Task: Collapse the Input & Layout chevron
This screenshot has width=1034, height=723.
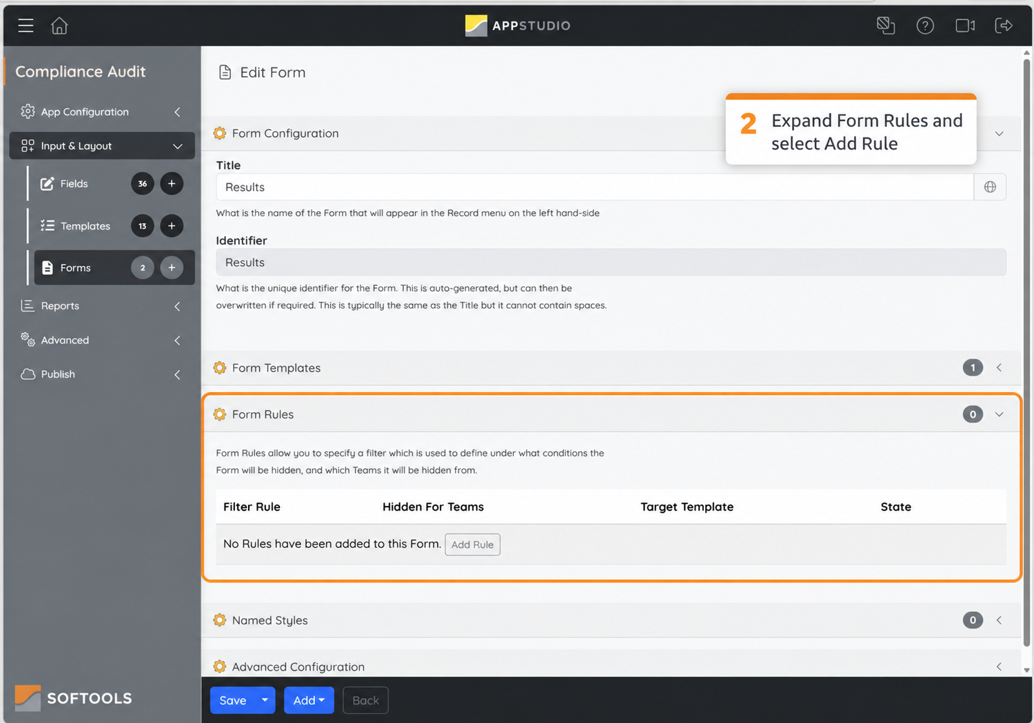Action: [x=177, y=146]
